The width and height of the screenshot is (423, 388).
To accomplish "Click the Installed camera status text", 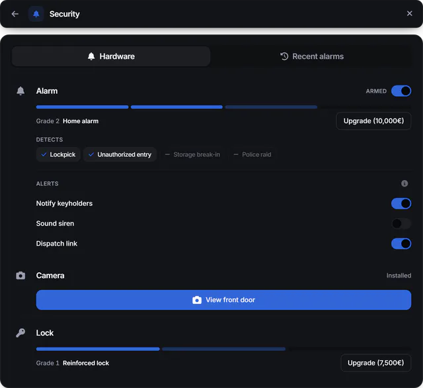I will tap(399, 275).
